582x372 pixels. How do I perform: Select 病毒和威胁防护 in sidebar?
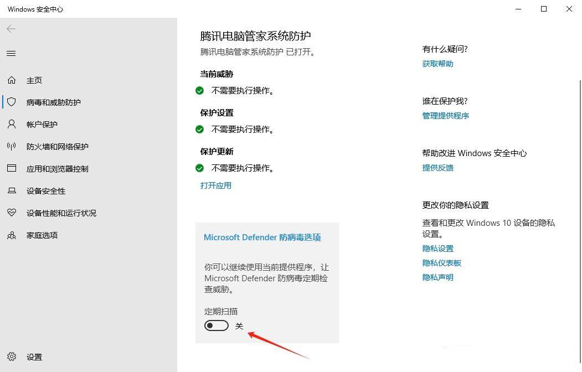click(54, 102)
